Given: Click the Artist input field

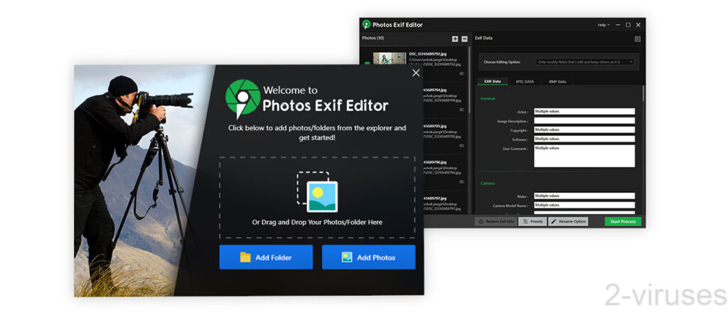Looking at the screenshot, I should tap(584, 112).
